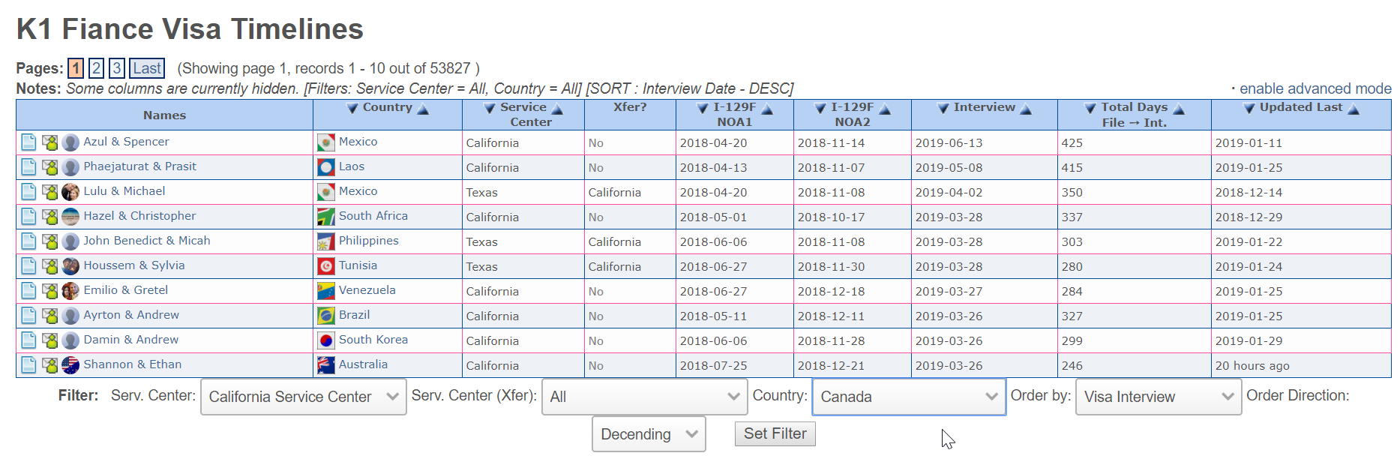Sort Total Days column descending arrow
Viewport: 1400px width, 468px height.
pyautogui.click(x=1090, y=108)
